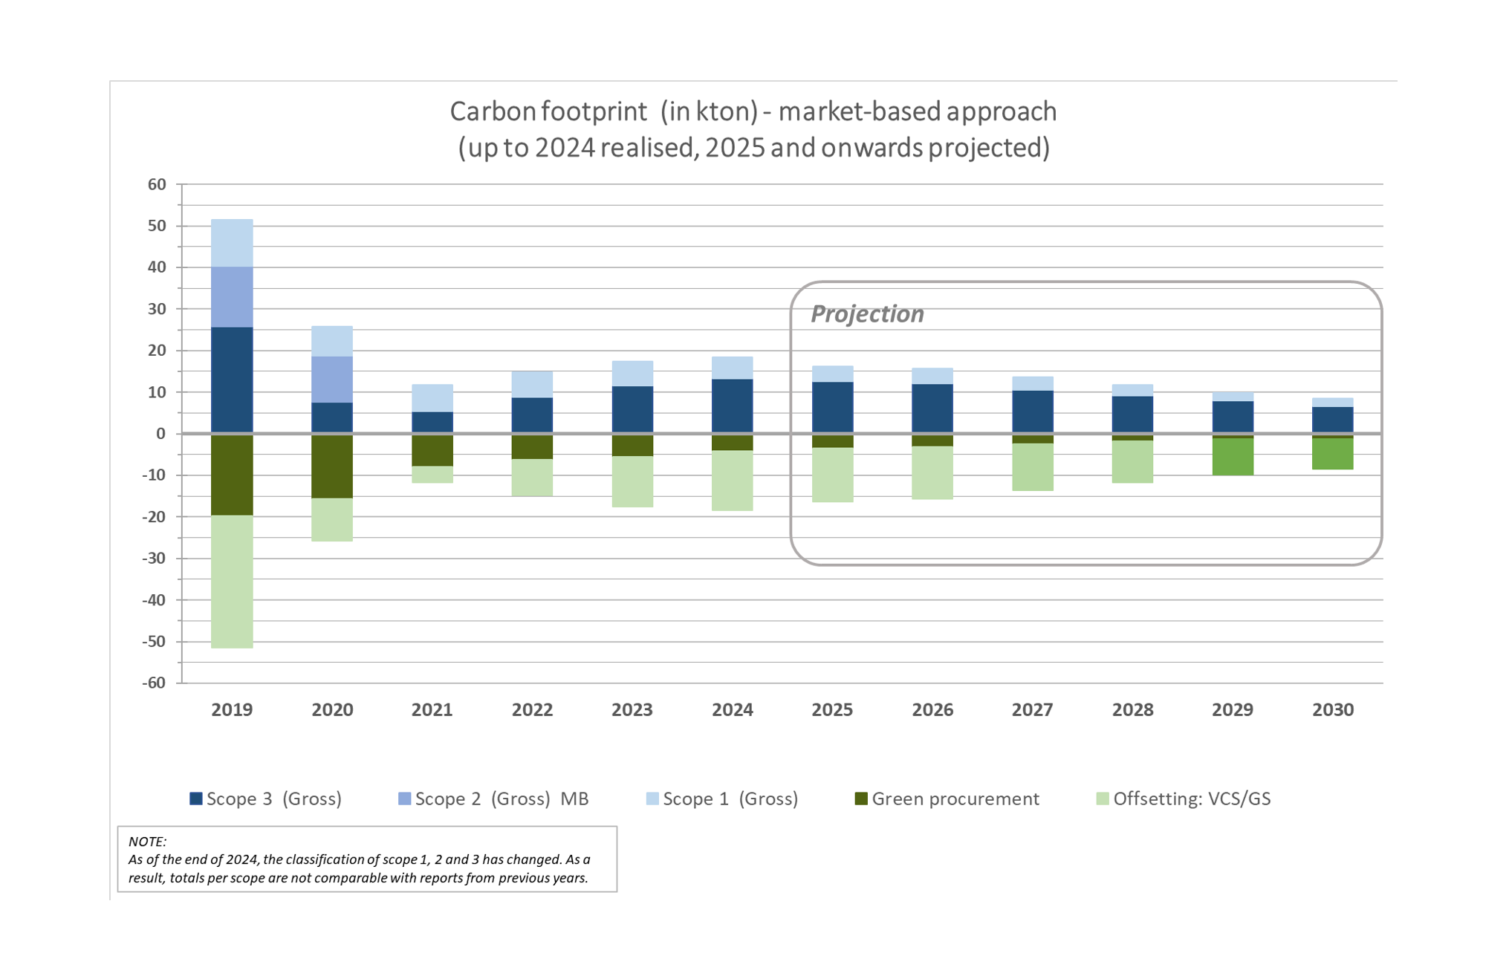This screenshot has width=1509, height=979.
Task: Click the 2029 bright green bar segment
Action: click(1233, 457)
